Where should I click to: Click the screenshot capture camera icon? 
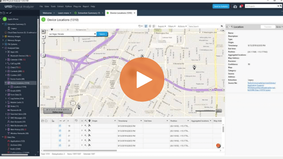click(234, 6)
